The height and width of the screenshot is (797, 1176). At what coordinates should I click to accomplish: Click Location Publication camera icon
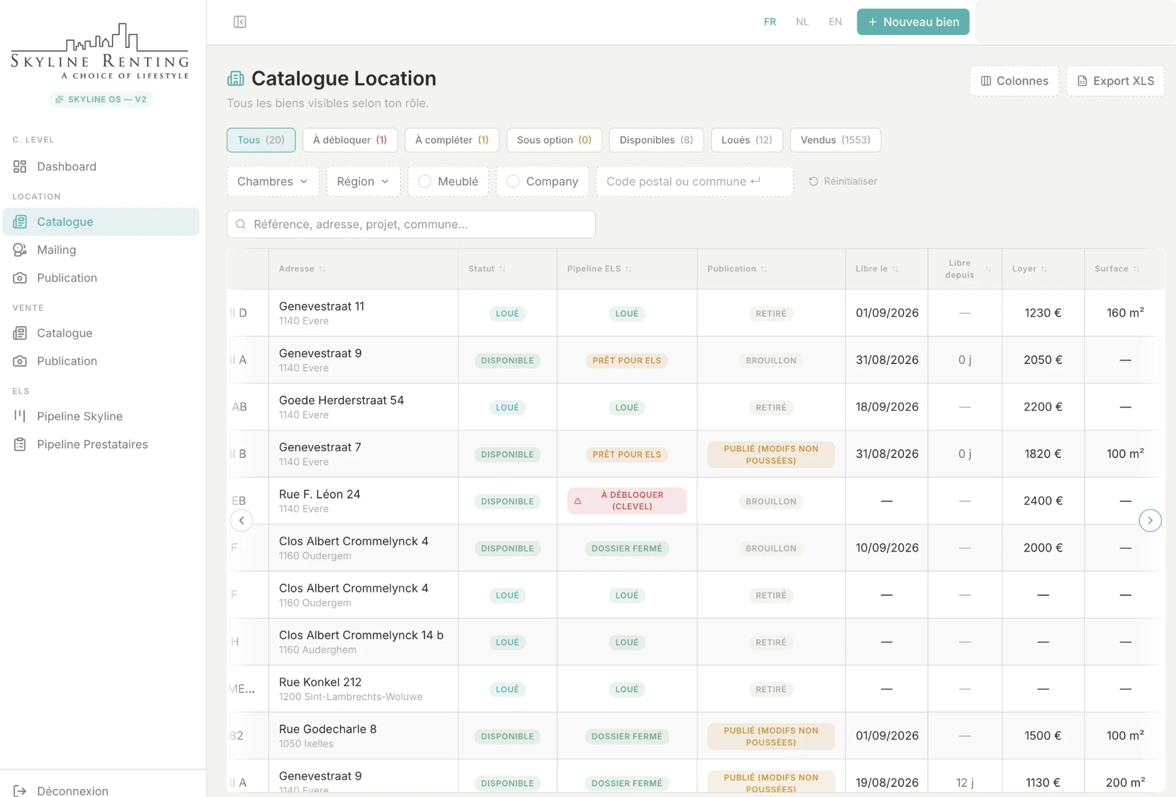(x=20, y=278)
